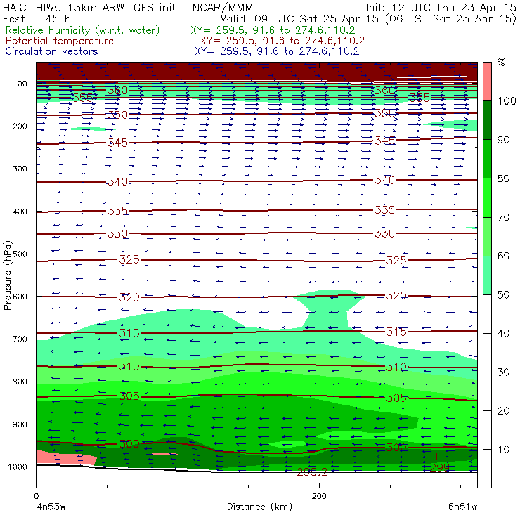Click the dark green 90–100% colorbar swatch
The width and height of the screenshot is (520, 520).
click(487, 120)
